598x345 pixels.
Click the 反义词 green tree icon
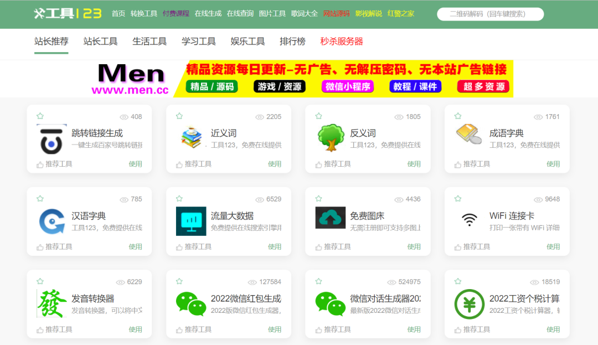click(330, 137)
